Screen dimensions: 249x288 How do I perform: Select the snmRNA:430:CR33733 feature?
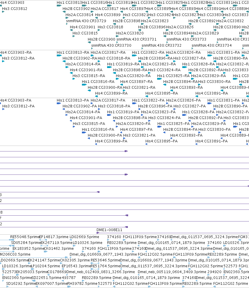pyautogui.click(x=186, y=39)
